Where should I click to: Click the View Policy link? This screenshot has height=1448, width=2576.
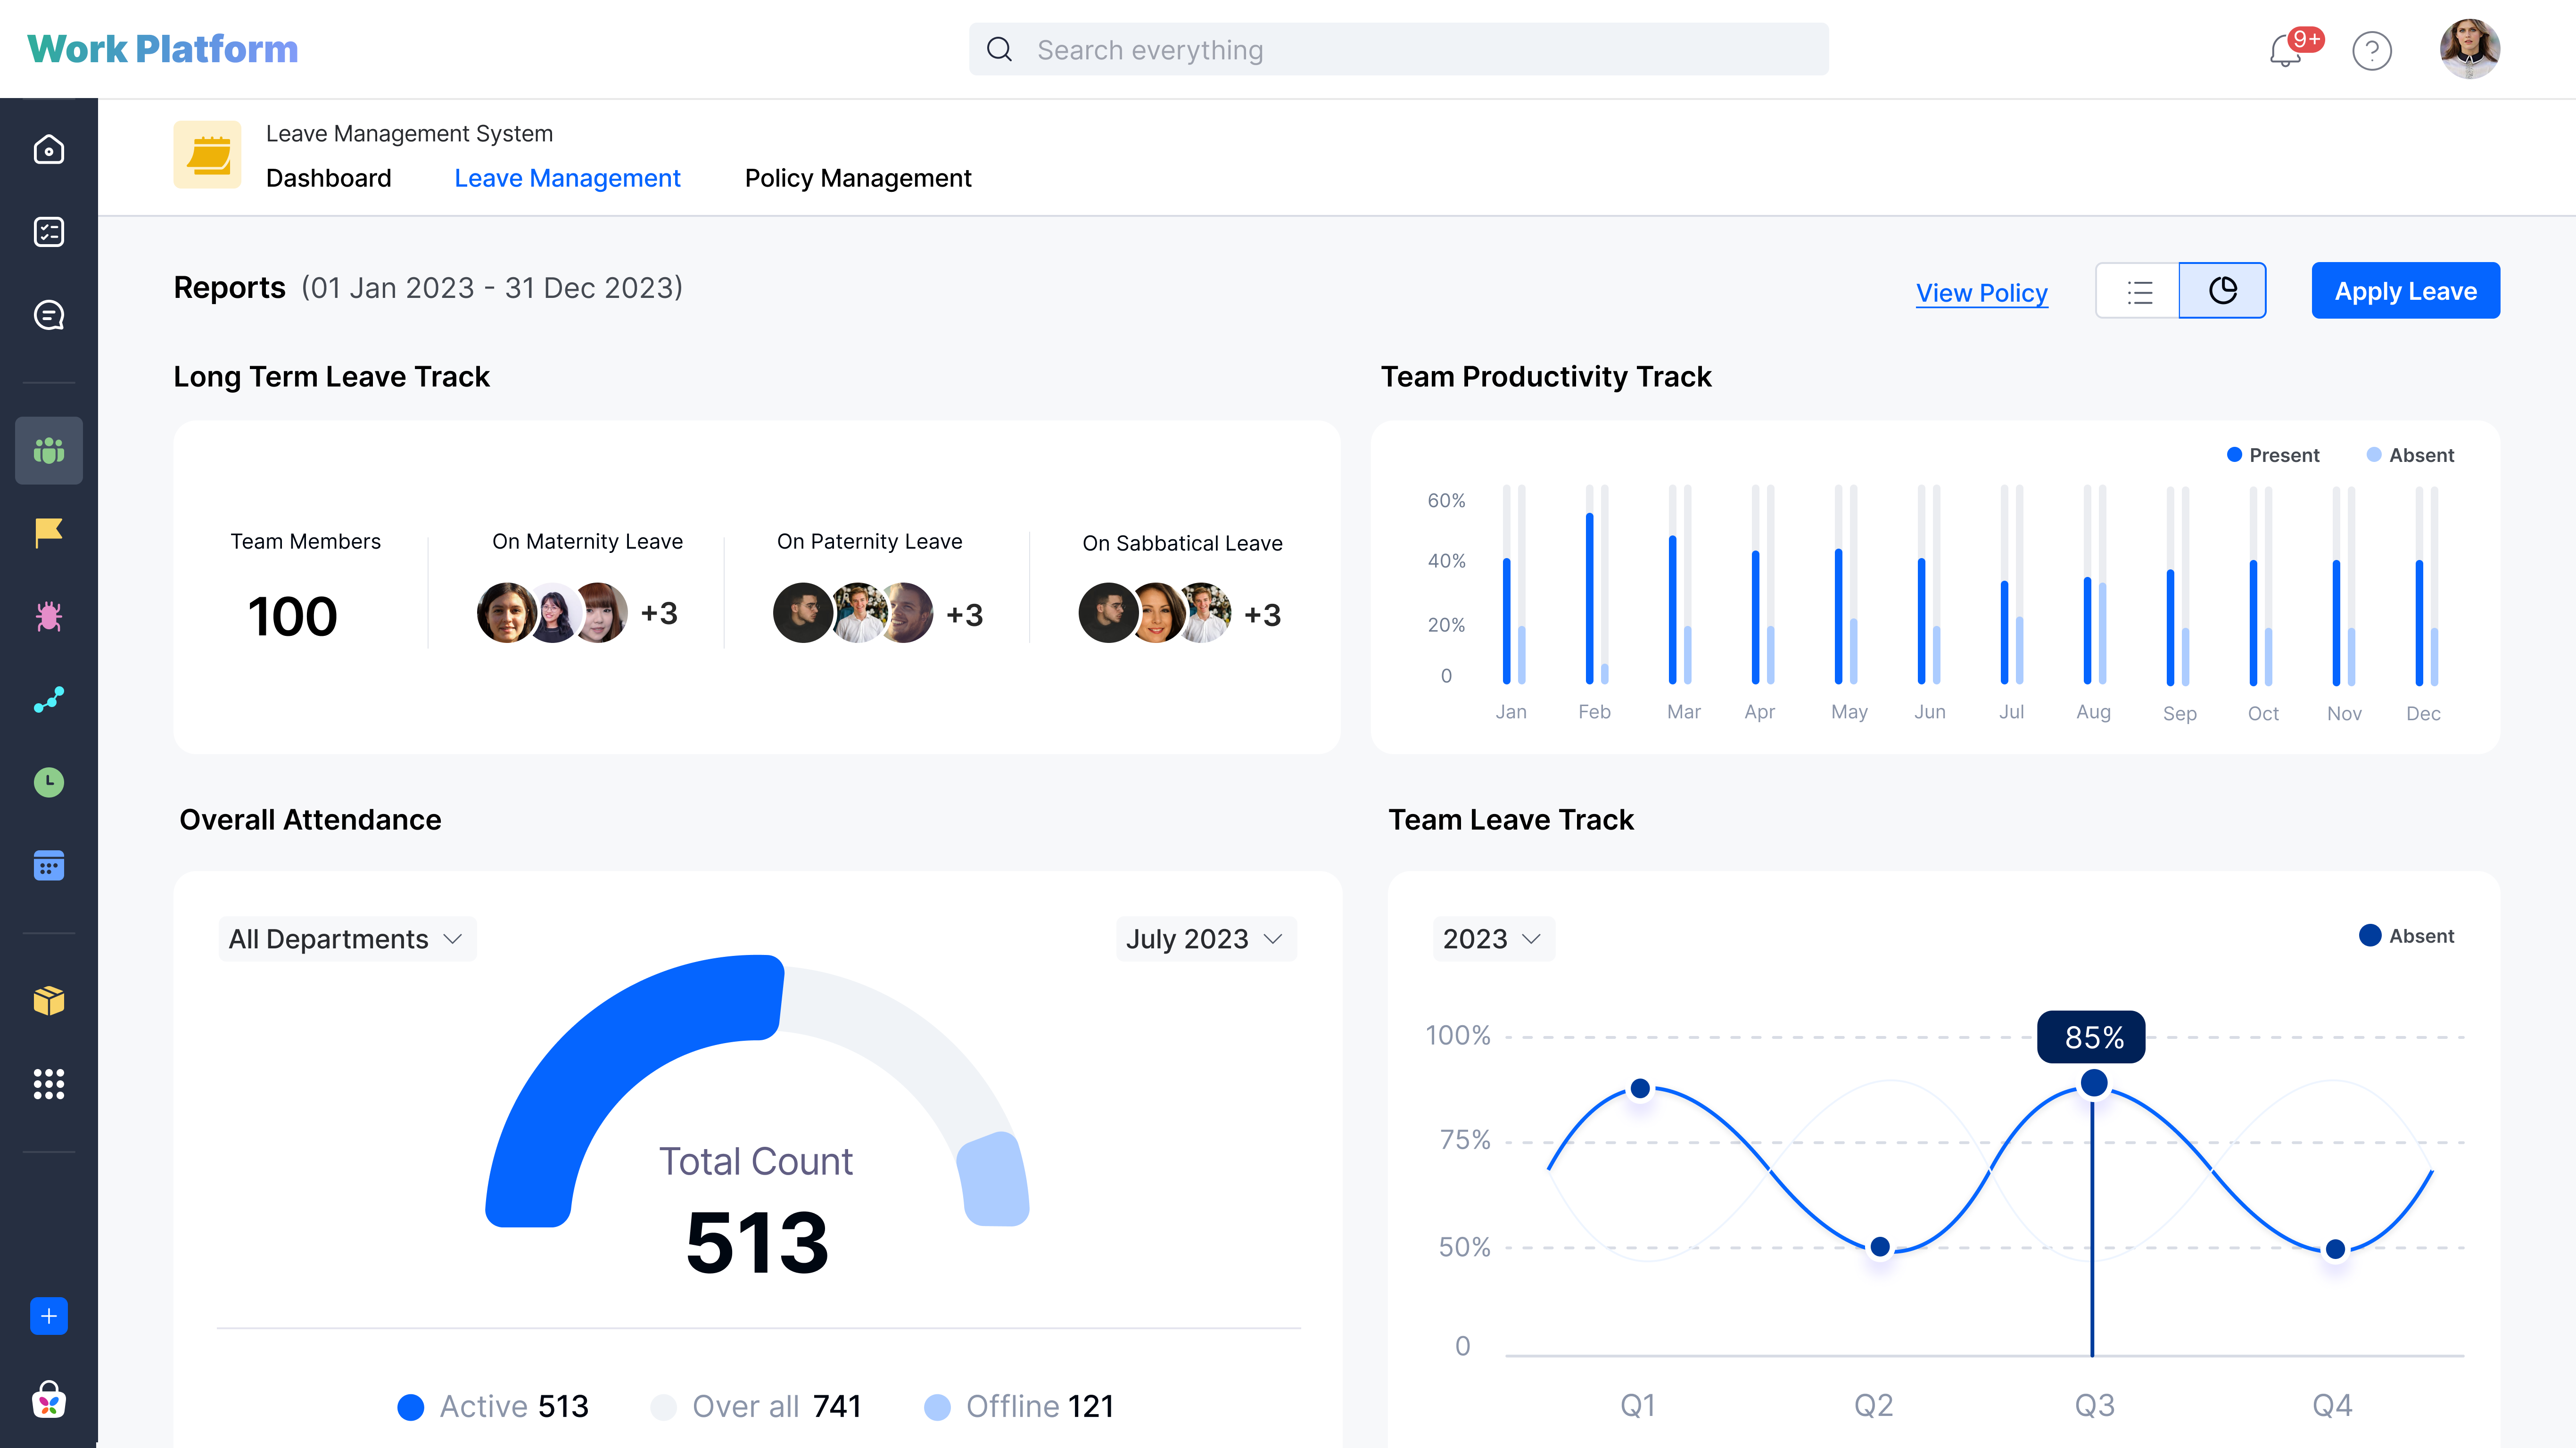[1981, 293]
